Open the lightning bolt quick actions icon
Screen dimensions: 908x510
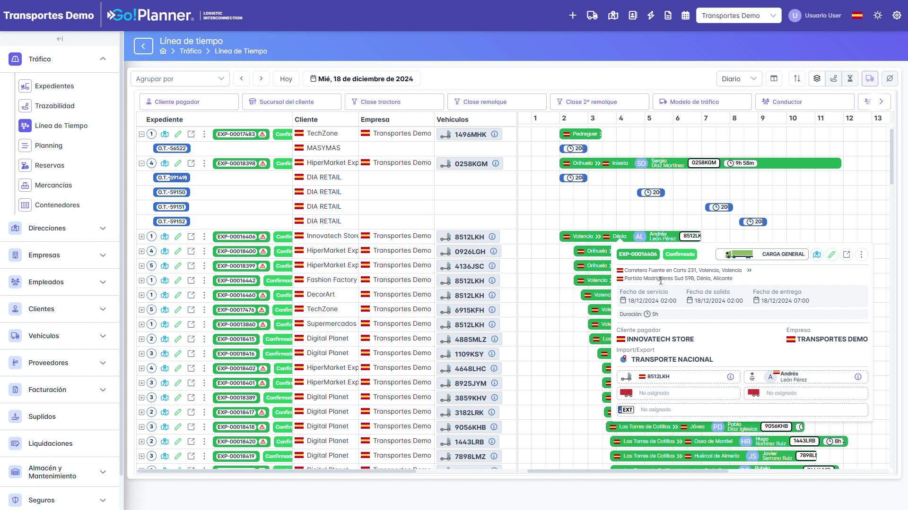651,16
